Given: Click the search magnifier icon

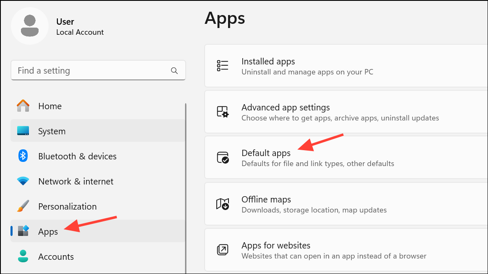Looking at the screenshot, I should (174, 70).
